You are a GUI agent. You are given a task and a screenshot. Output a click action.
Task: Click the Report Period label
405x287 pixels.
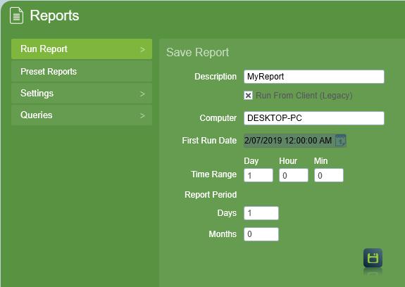tap(211, 195)
